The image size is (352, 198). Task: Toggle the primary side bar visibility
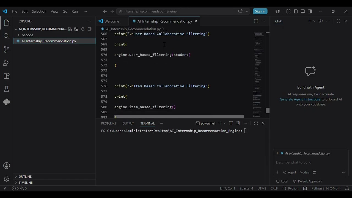tap(296, 11)
